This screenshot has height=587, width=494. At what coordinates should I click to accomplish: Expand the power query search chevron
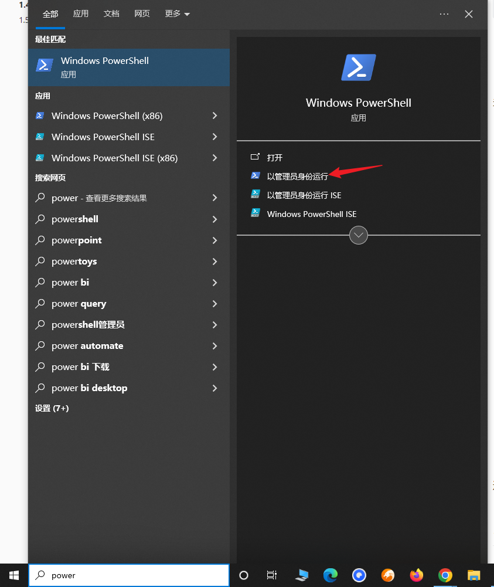coord(214,304)
